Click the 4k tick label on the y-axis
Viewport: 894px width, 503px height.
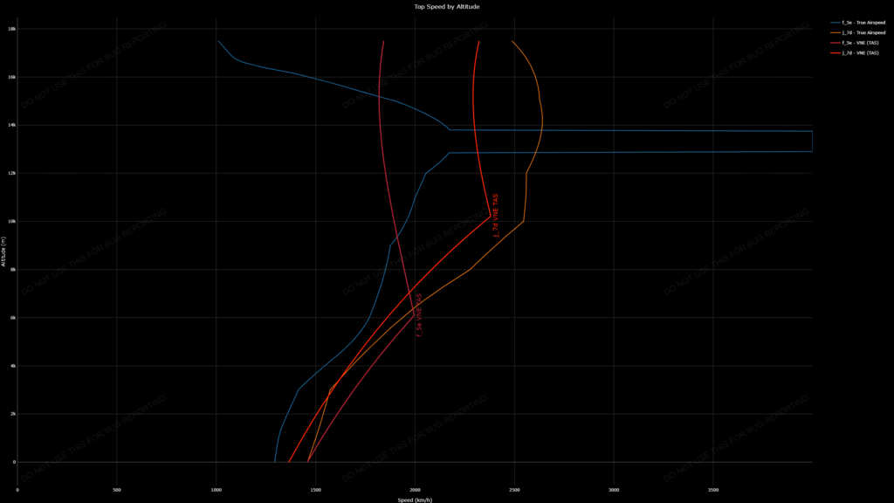[12, 366]
